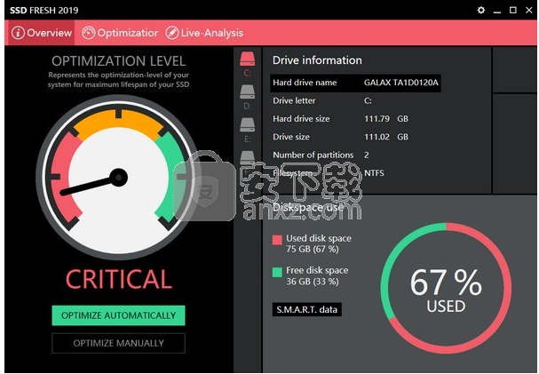Minimize the SSD Fresh window
This screenshot has width=539, height=374.
497,11
